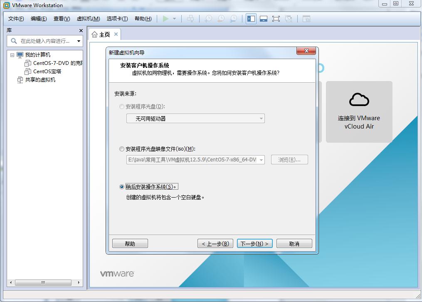422x302 pixels.
Task: Click the library scrollbar left arrow
Action: coord(11,282)
